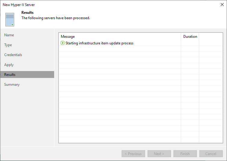Select the 'Starting infrastructure item update process' row

click(141, 43)
